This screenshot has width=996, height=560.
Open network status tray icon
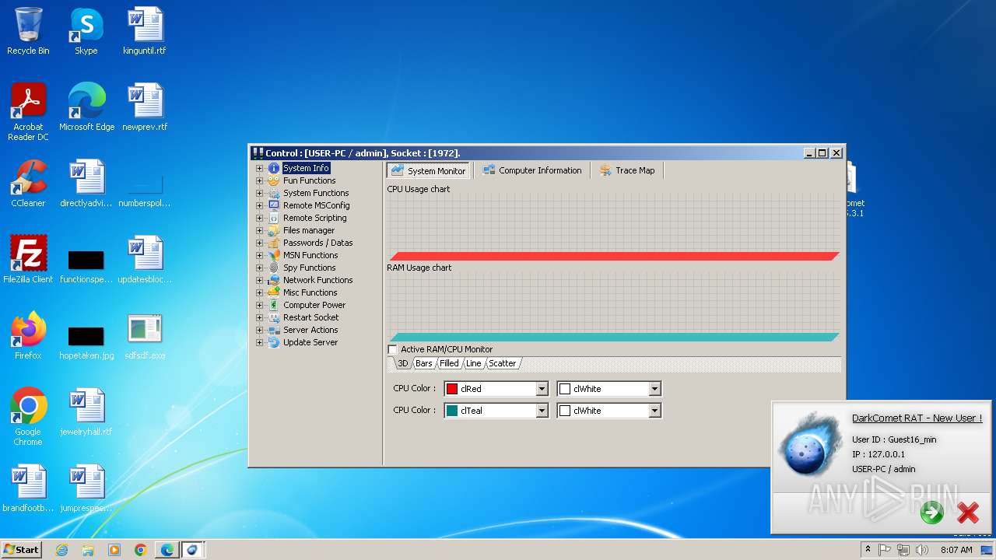click(903, 550)
